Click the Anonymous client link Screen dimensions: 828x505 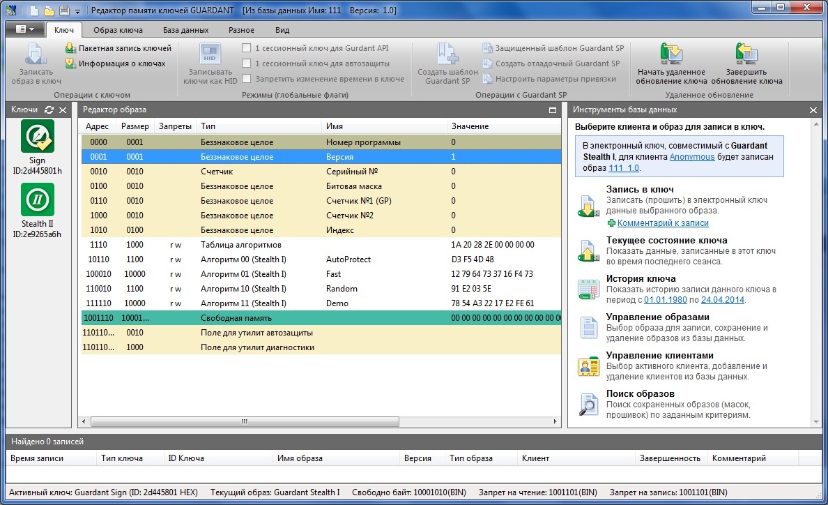click(x=691, y=157)
